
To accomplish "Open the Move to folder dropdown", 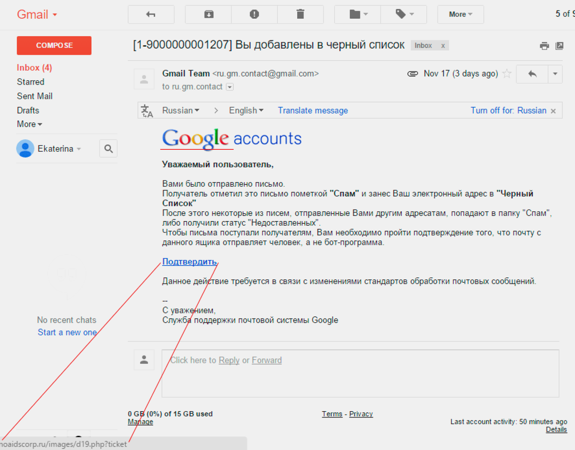I will click(x=358, y=15).
